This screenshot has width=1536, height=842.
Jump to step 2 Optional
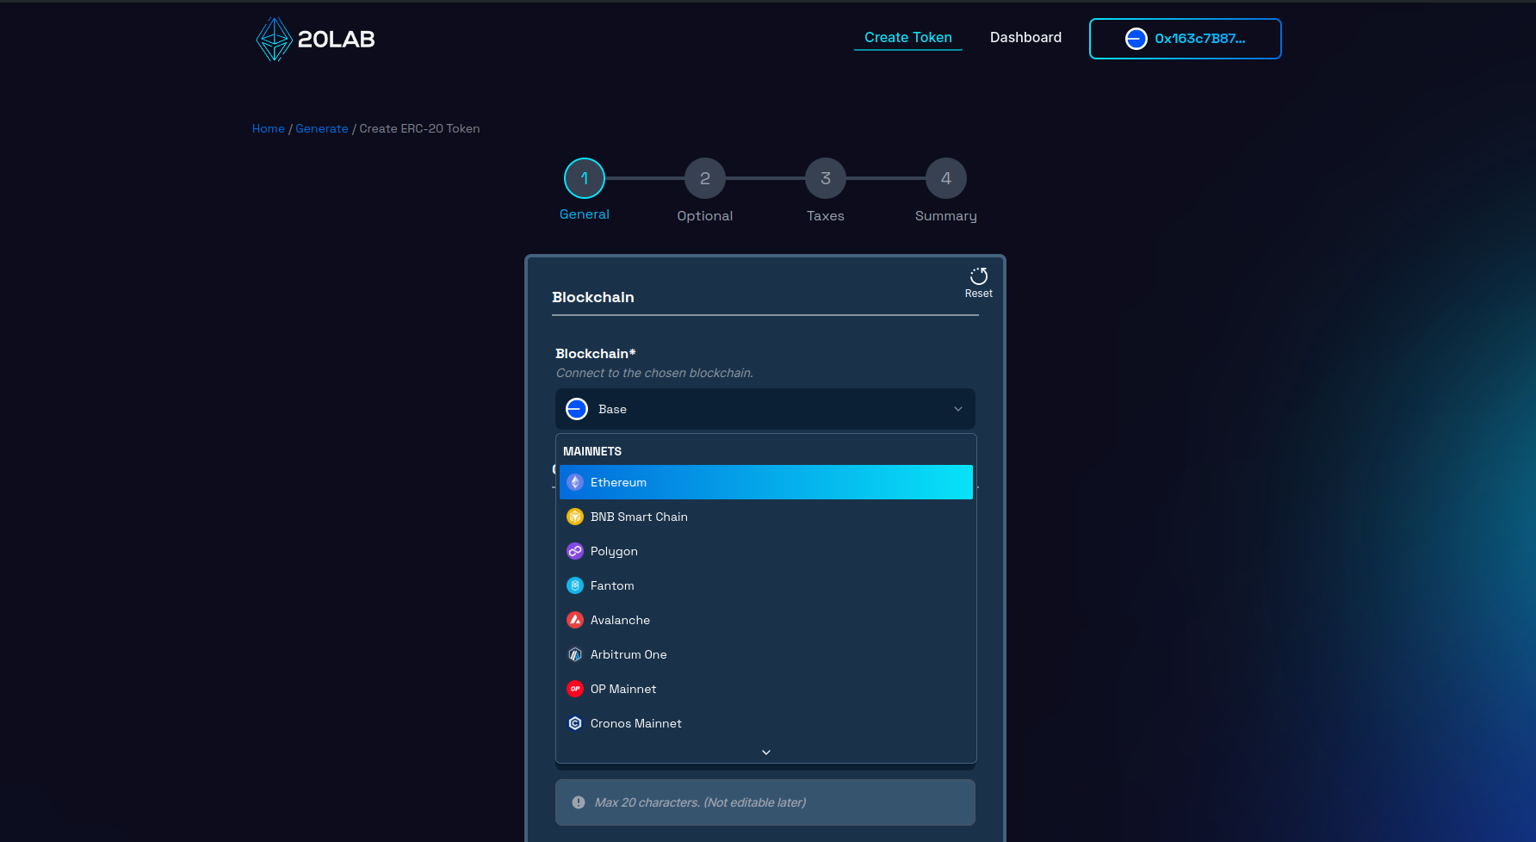click(x=705, y=178)
